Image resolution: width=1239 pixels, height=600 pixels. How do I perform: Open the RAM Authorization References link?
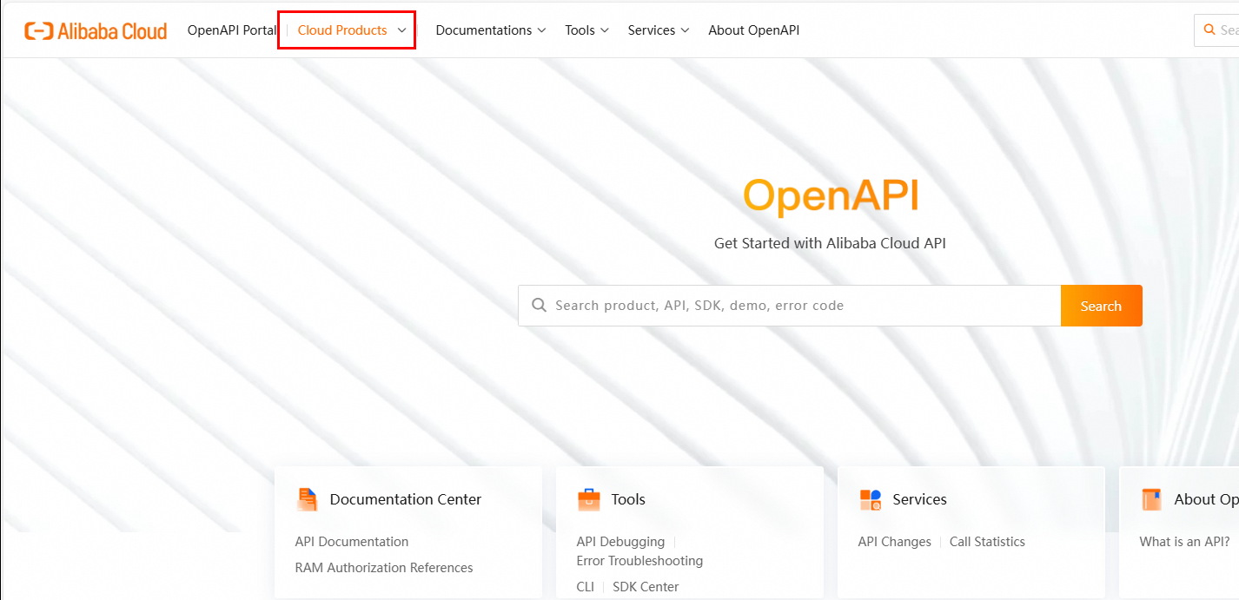tap(384, 568)
